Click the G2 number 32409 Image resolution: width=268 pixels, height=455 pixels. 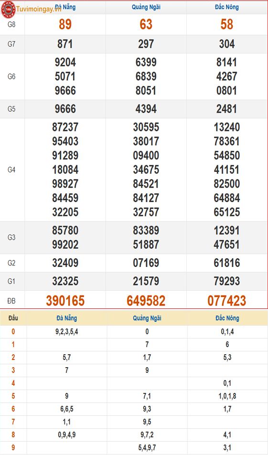(x=65, y=263)
